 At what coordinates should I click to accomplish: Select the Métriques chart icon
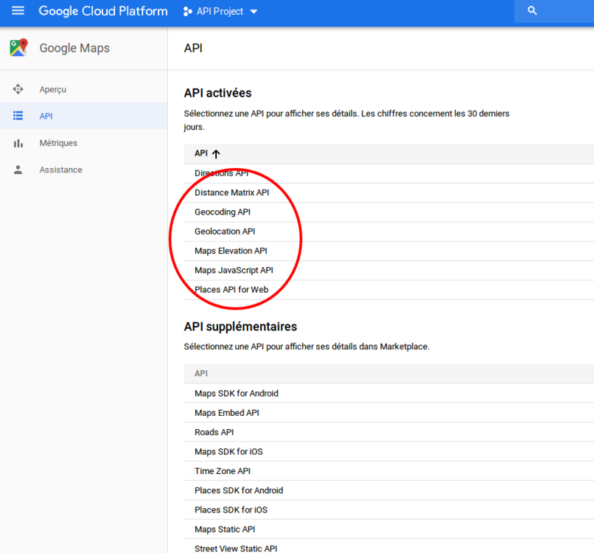[x=18, y=142]
